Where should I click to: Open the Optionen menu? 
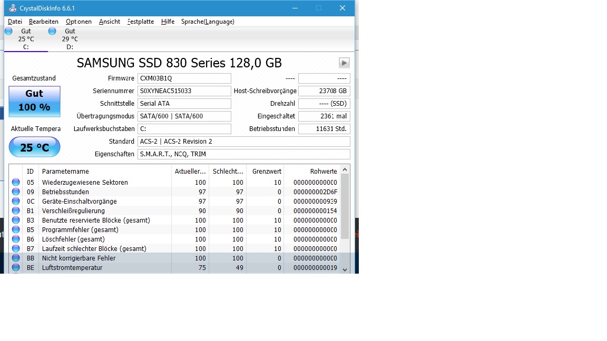point(79,22)
